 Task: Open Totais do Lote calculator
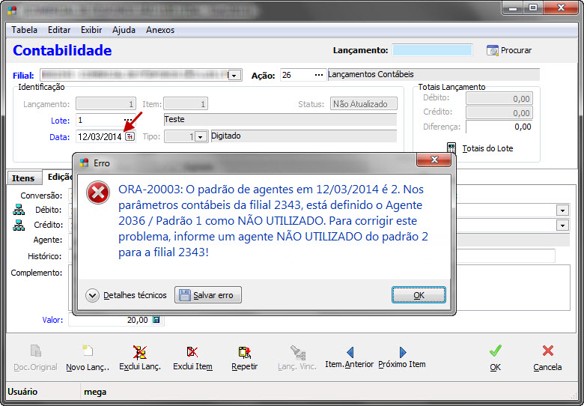coord(451,148)
